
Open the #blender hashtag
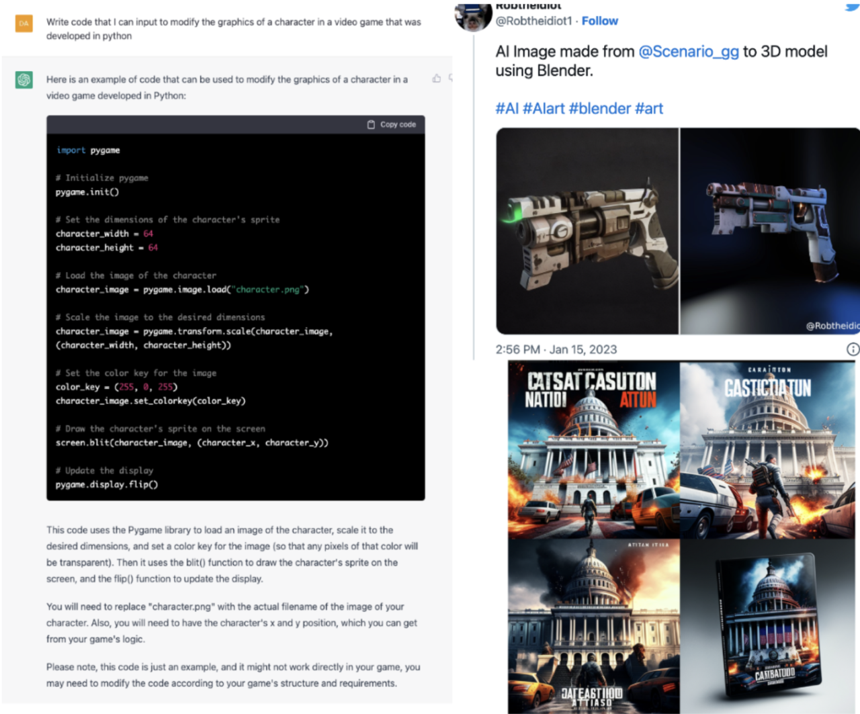[600, 109]
